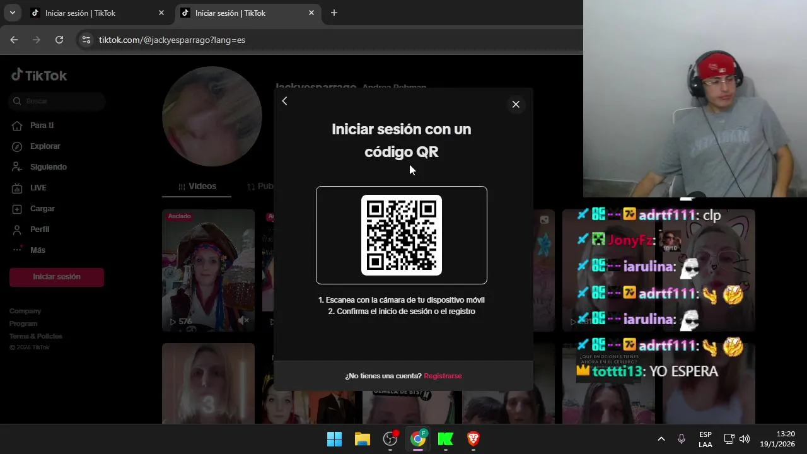807x454 pixels.
Task: Click the browser back arrow
Action: point(14,40)
